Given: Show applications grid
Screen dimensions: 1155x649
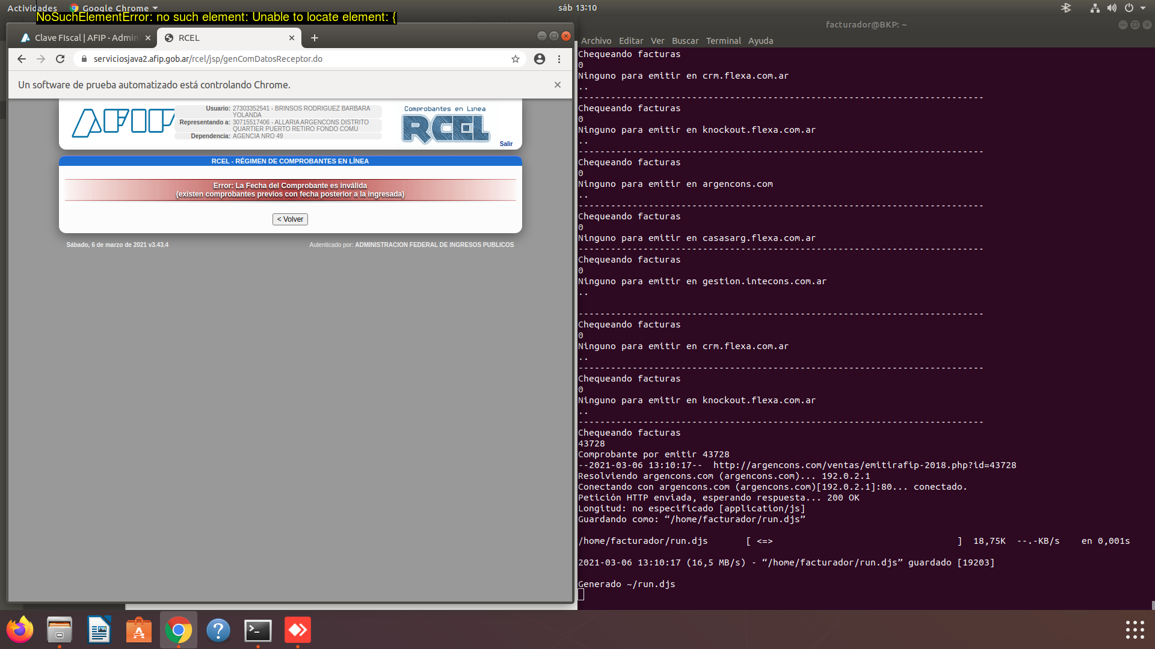Looking at the screenshot, I should 1135,630.
